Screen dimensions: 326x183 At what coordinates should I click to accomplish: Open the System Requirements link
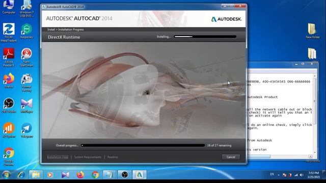coord(88,157)
